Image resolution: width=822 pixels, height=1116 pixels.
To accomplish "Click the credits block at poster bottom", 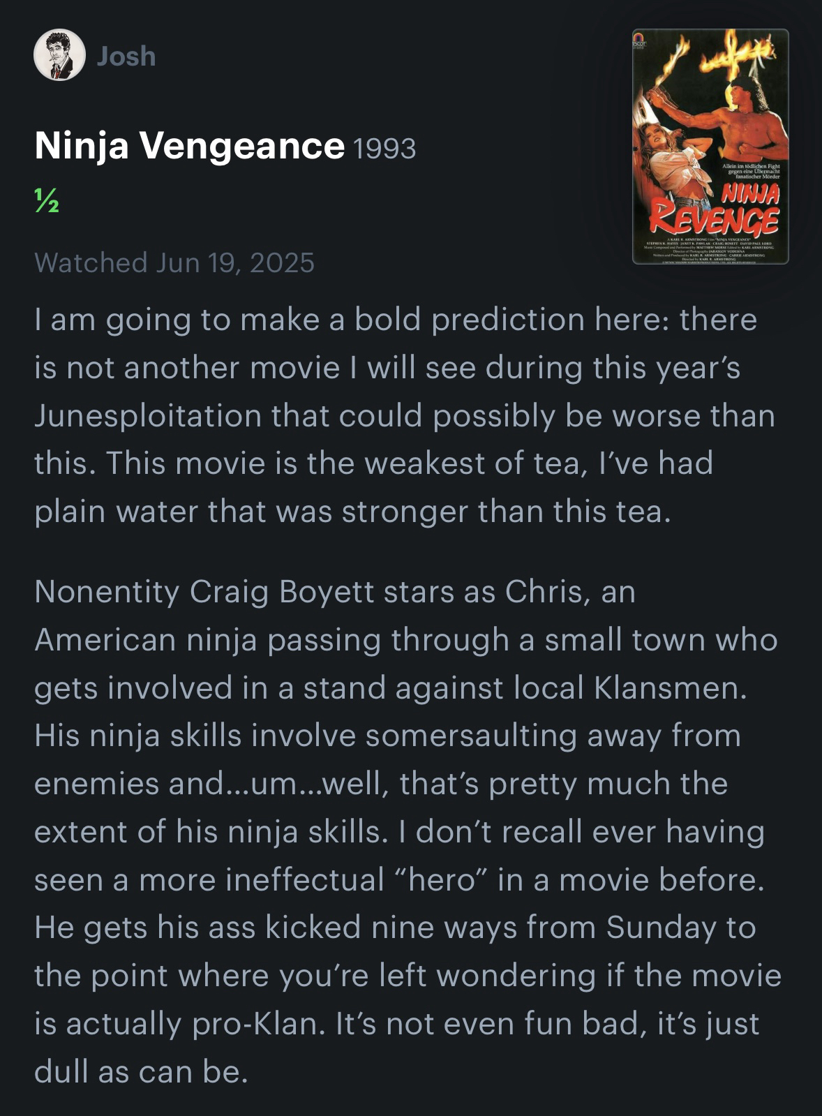I will click(x=710, y=249).
